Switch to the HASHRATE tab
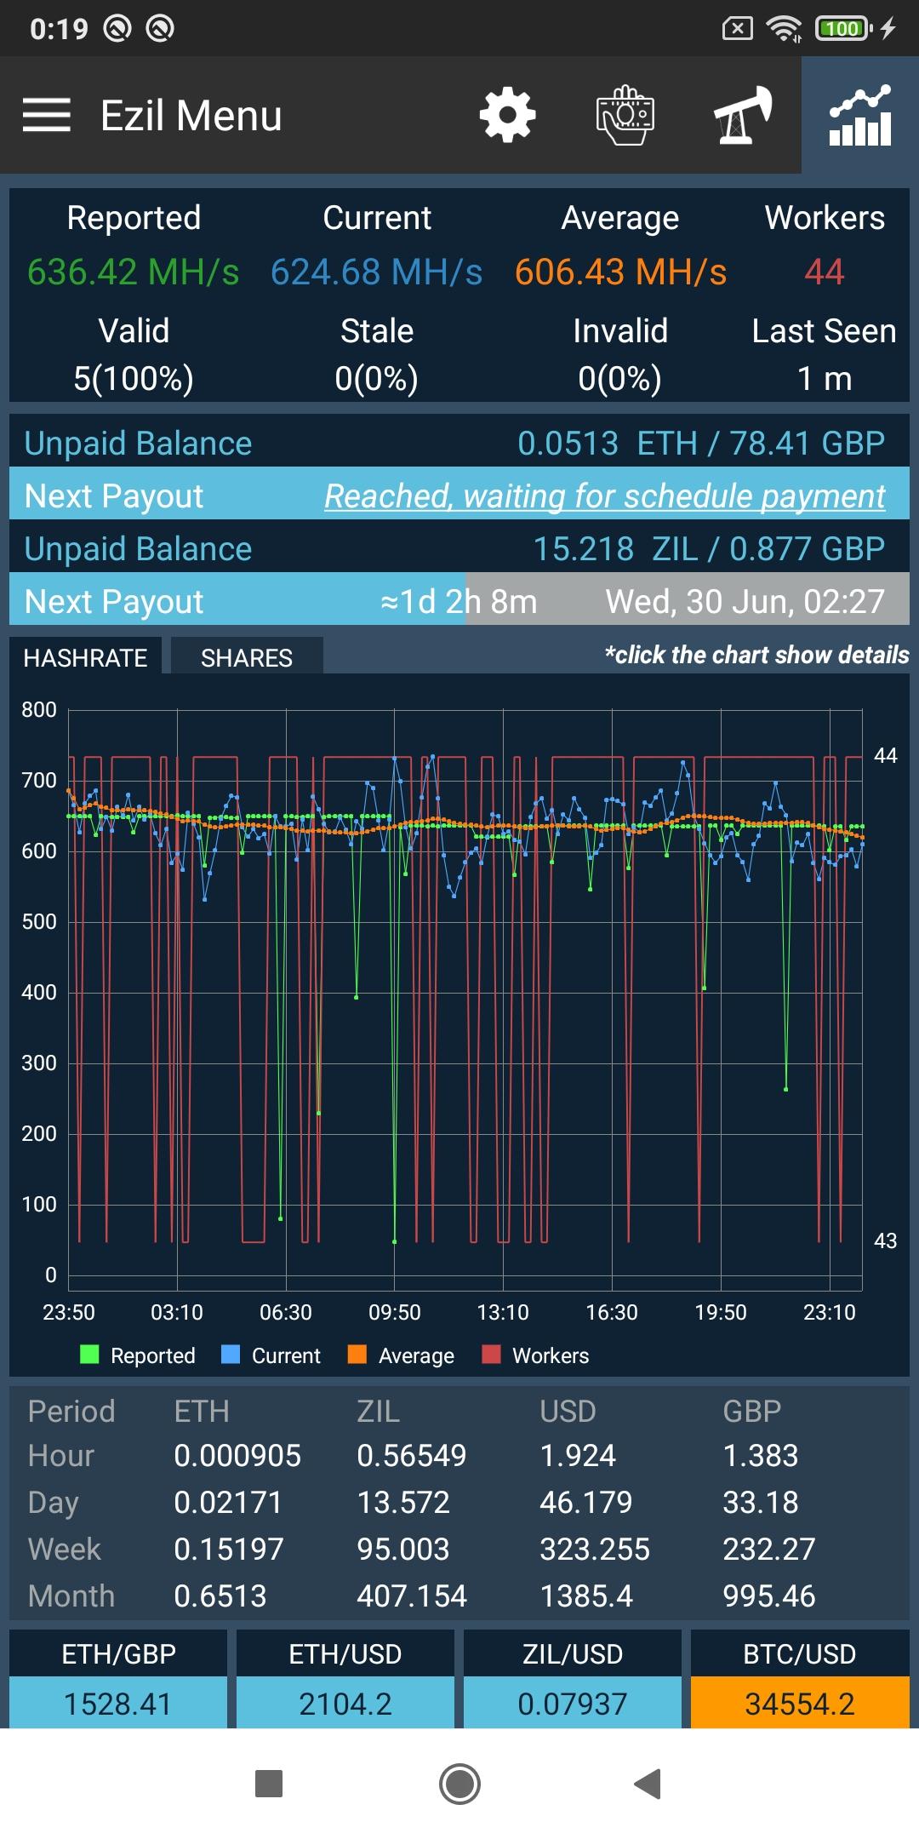This screenshot has height=1839, width=919. (85, 657)
